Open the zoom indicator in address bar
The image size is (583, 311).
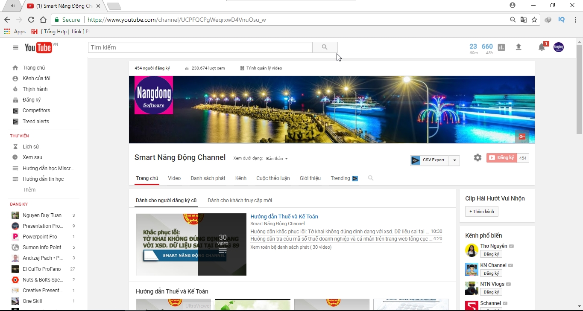(x=513, y=20)
